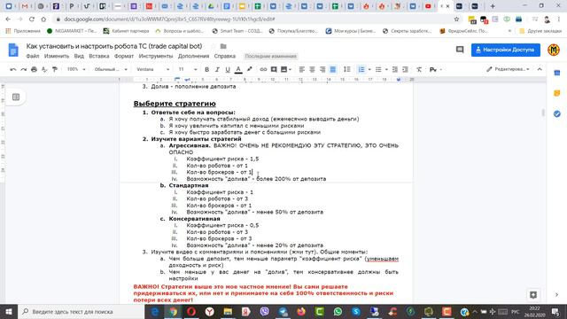567x319 pixels.
Task: Reload the page in Chrome
Action: click(x=32, y=19)
